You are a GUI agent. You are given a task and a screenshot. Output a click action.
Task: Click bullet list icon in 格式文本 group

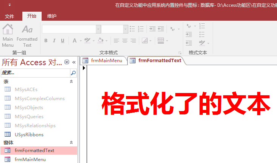pos(202,34)
